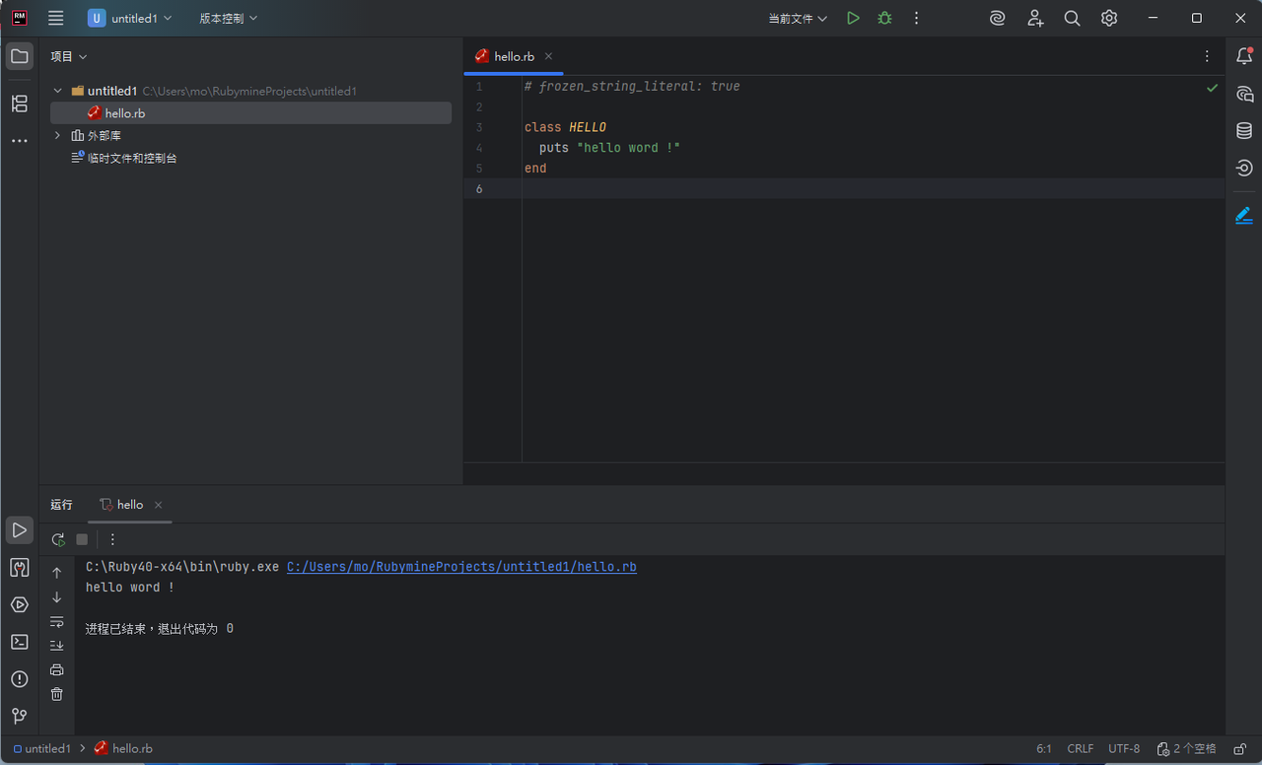1262x765 pixels.
Task: Toggle soft-wrap in the run console
Action: point(57,622)
